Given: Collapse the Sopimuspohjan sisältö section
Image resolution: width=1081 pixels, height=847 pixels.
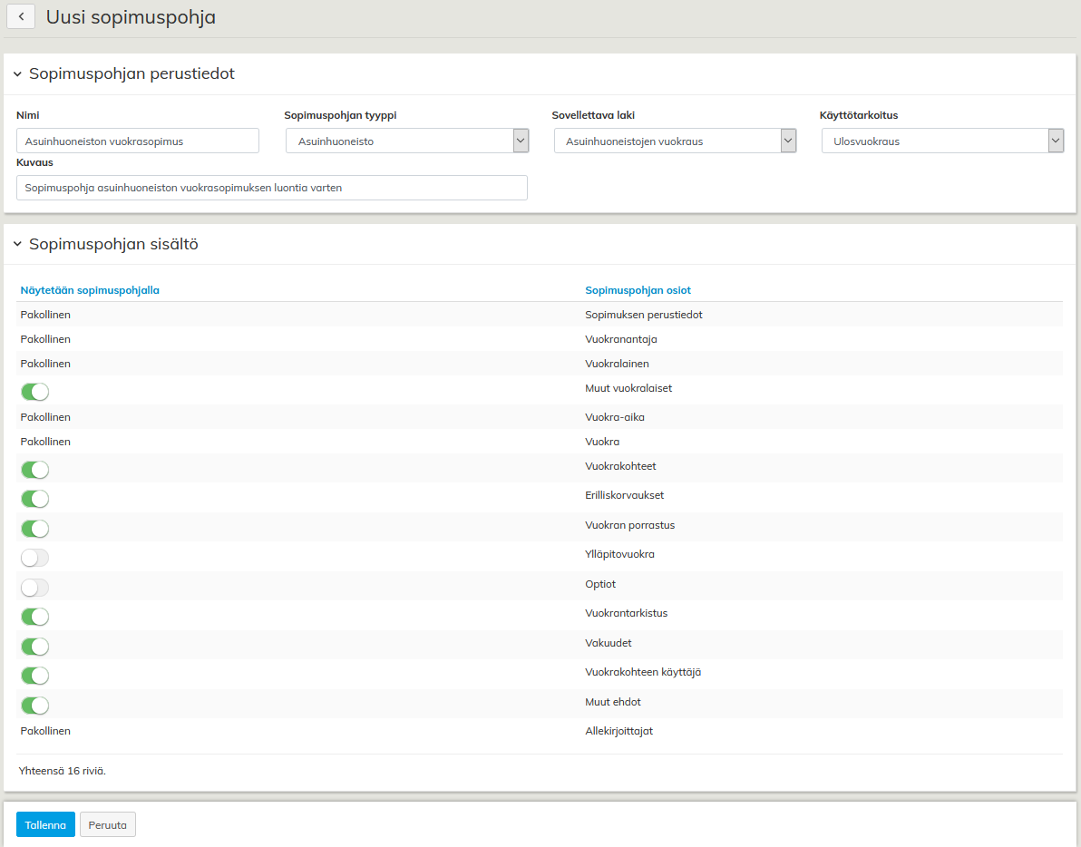Looking at the screenshot, I should tap(17, 245).
